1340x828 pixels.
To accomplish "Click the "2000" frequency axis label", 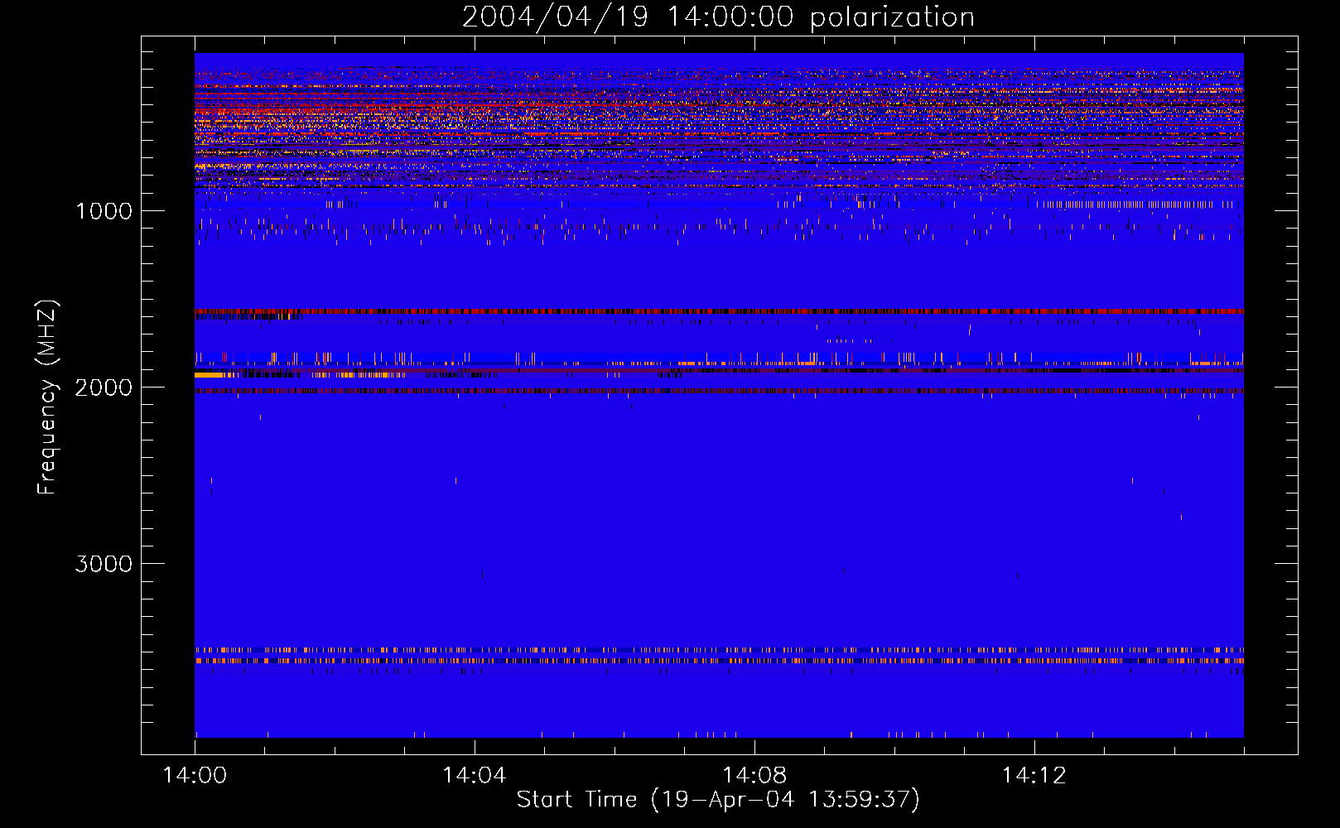I will [x=104, y=388].
